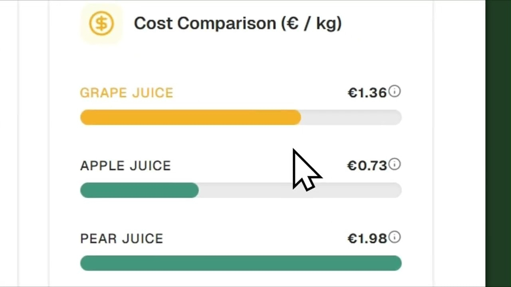Click the green Apple Juice cost bar
511x287 pixels.
(x=139, y=191)
